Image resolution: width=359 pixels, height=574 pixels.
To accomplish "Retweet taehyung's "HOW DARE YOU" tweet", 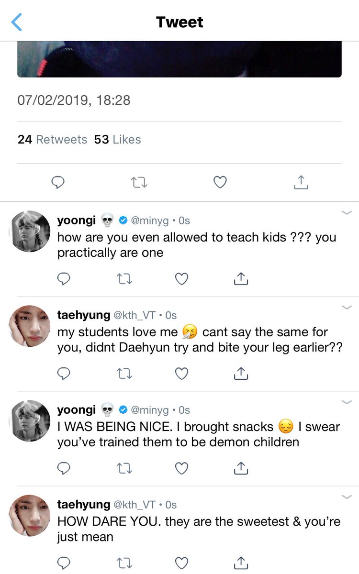I will tap(125, 563).
